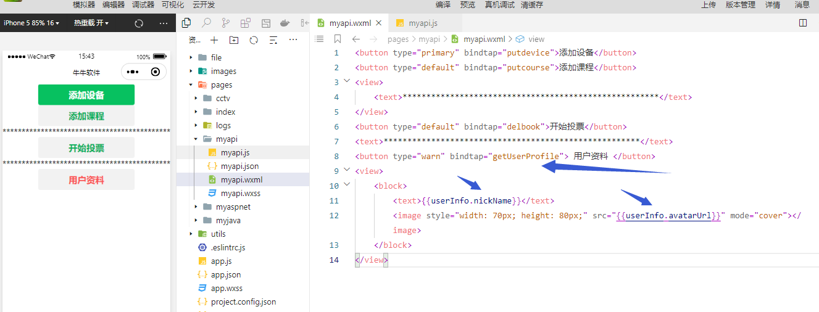Open explorer more options ellipsis
The height and width of the screenshot is (312, 819).
click(293, 39)
